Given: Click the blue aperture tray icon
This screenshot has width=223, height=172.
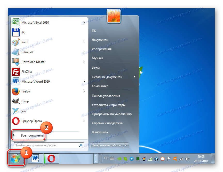Looking at the screenshot, I should (x=156, y=159).
